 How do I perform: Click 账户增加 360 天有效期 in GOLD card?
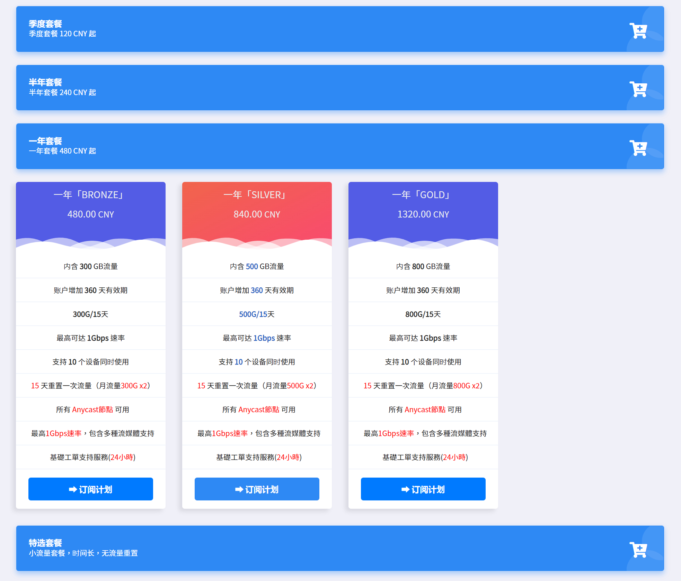coord(423,290)
